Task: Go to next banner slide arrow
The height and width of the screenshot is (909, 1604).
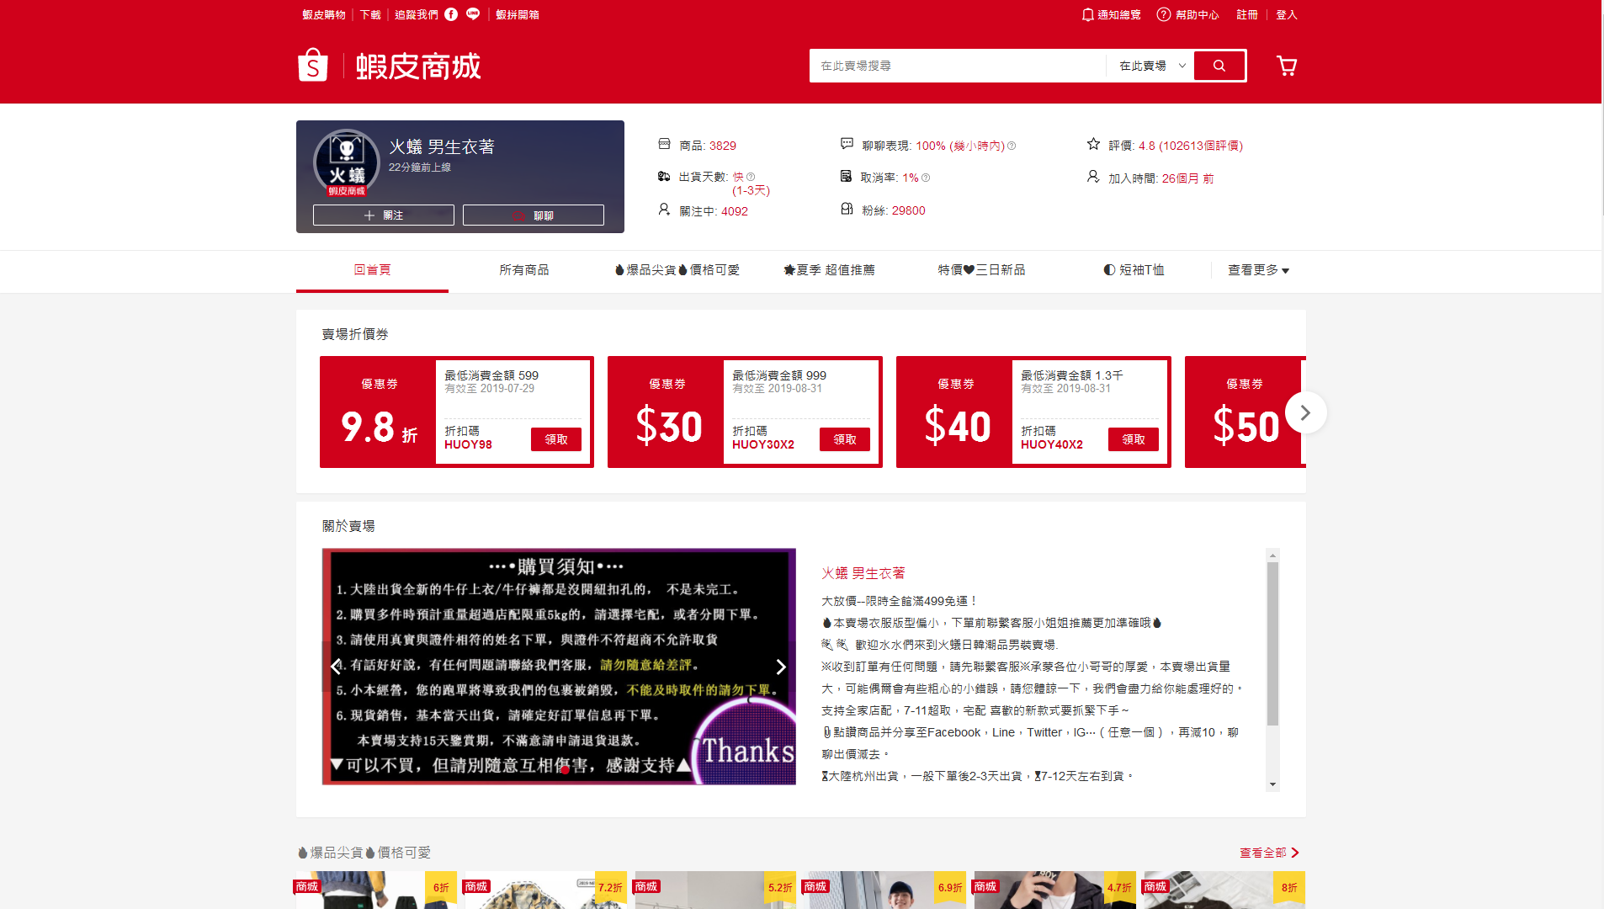Action: pos(781,667)
